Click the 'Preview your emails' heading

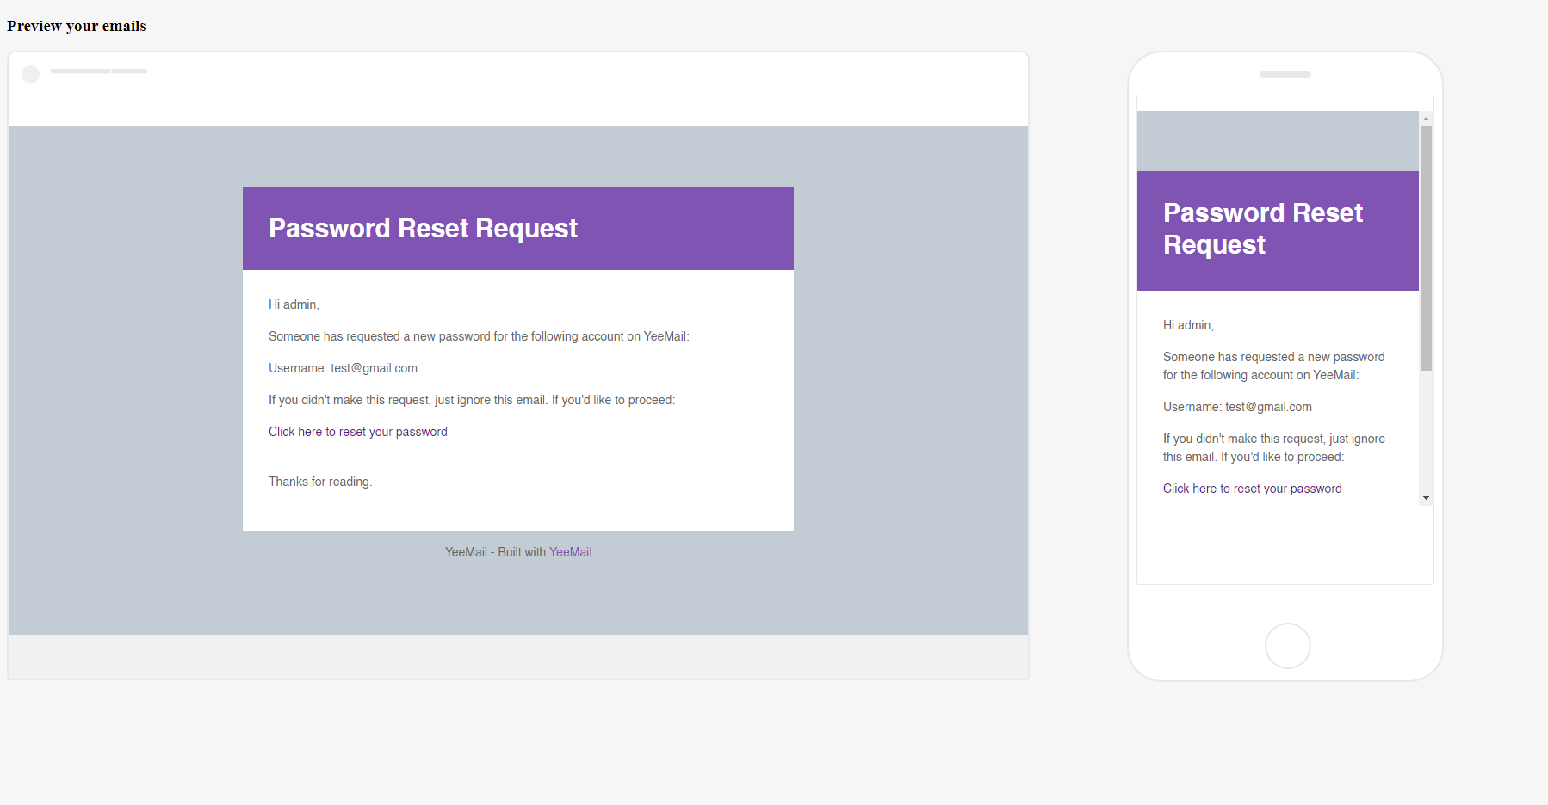77,26
